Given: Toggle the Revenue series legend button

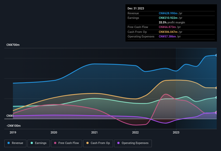Looking at the screenshot, I should 15,143.
